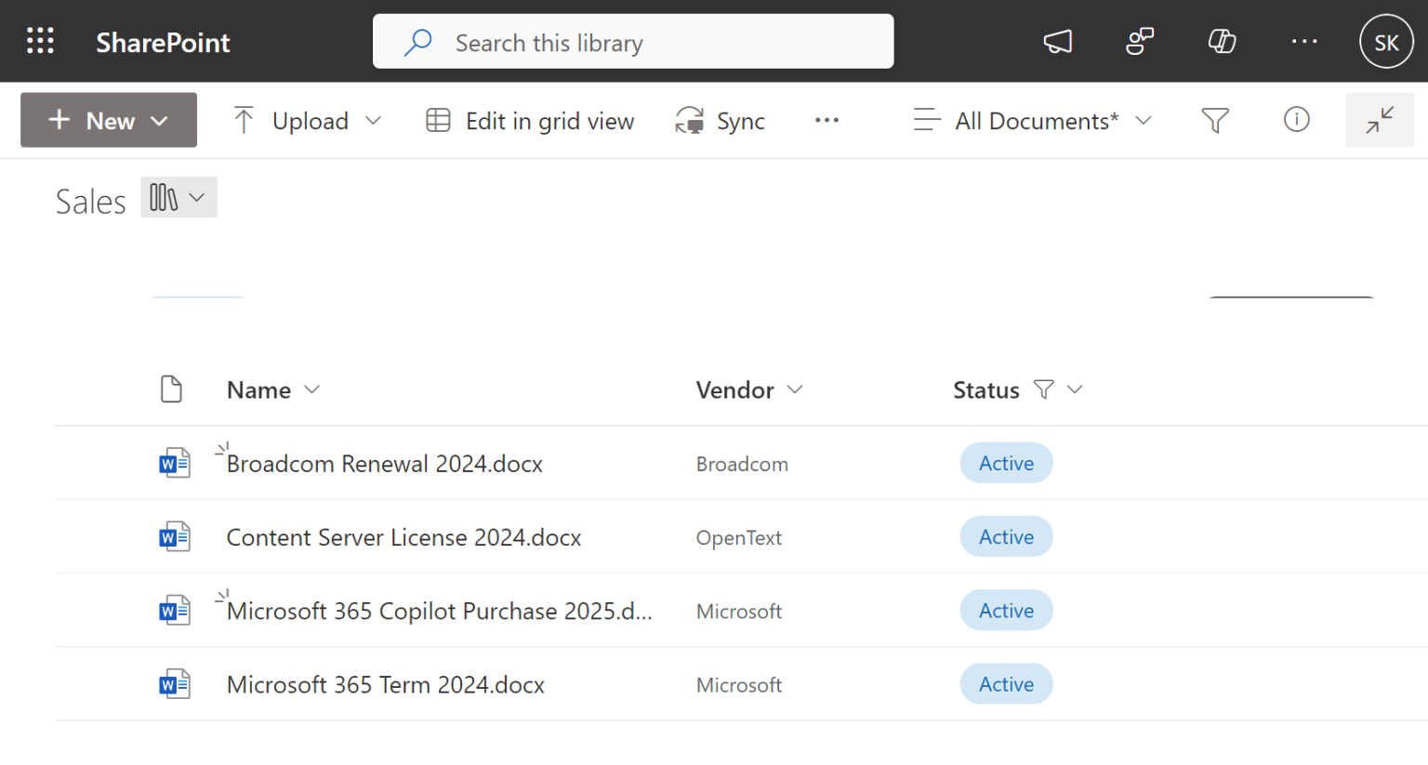Select the checkbox column header icon
The width and height of the screenshot is (1428, 765).
[x=172, y=389]
